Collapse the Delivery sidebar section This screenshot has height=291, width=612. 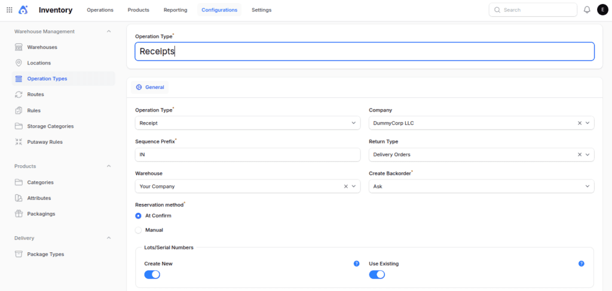point(109,238)
